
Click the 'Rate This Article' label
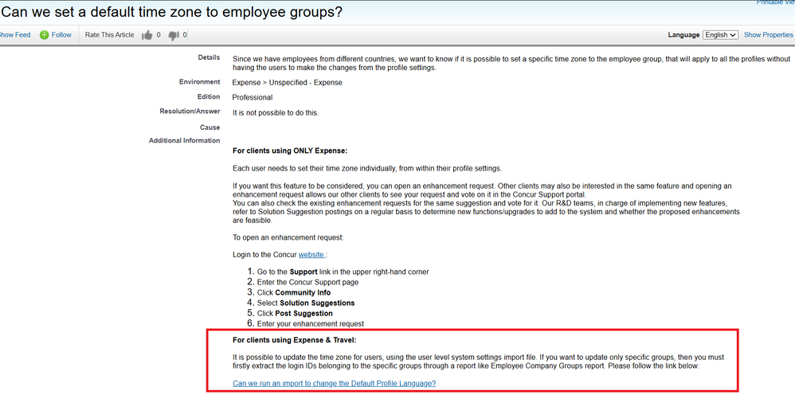pyautogui.click(x=109, y=35)
